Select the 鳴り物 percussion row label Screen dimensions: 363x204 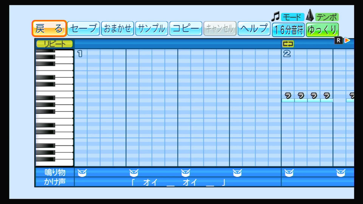55,172
